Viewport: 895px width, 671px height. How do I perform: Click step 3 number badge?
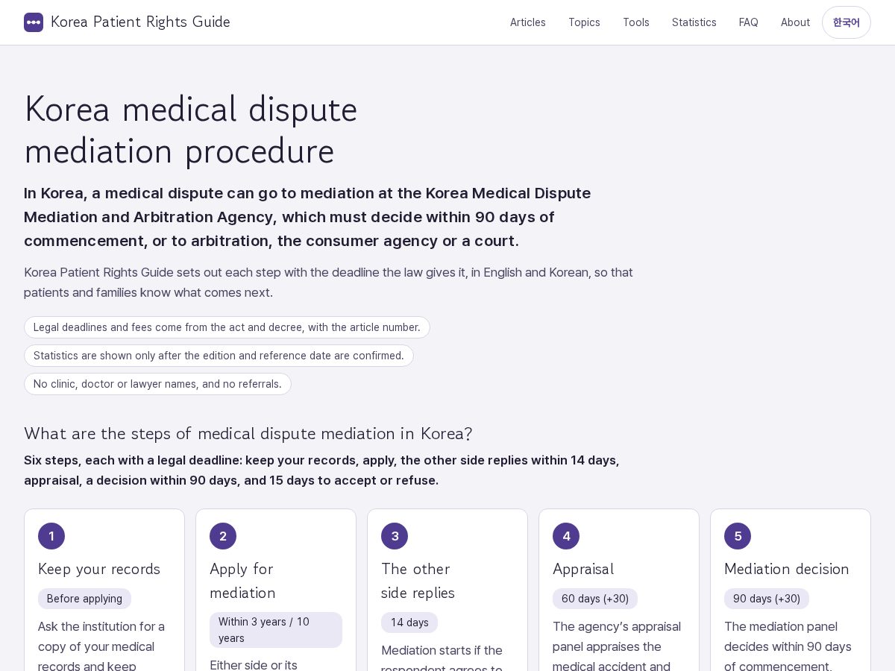395,536
